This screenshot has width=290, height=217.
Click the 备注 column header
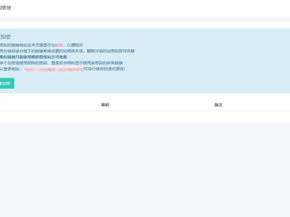coord(218,105)
